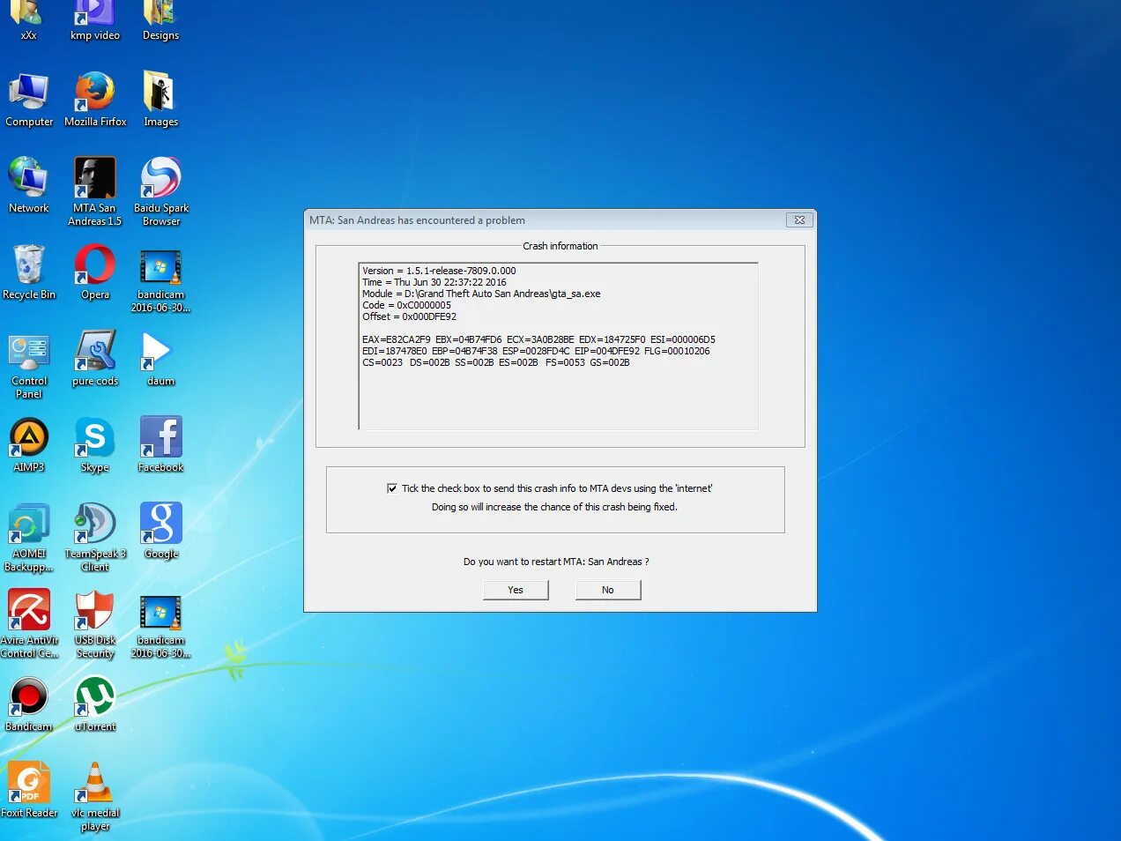Viewport: 1121px width, 841px height.
Task: Launch the Bandicam recorder shortcut
Action: 29,703
